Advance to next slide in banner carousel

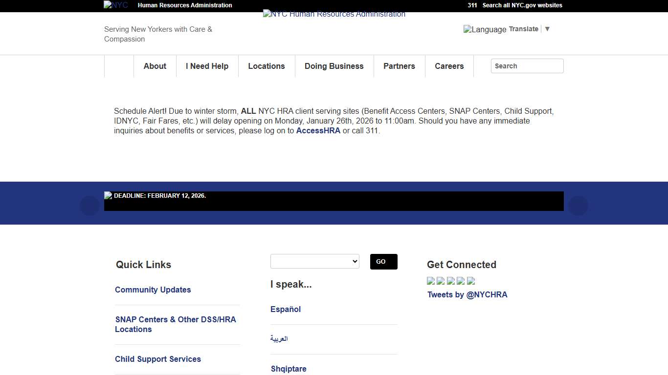point(578,206)
